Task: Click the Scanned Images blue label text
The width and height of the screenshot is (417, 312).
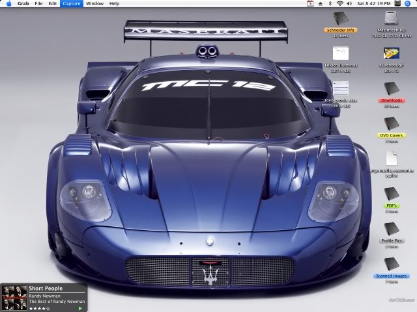Action: (x=392, y=276)
